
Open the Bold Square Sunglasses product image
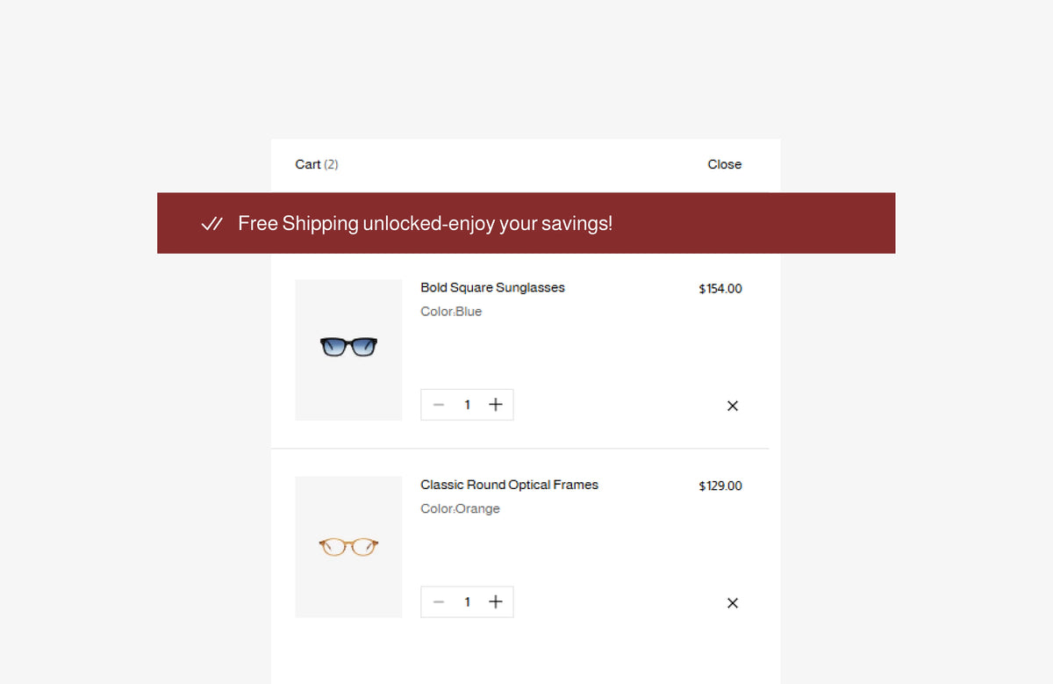(x=348, y=350)
